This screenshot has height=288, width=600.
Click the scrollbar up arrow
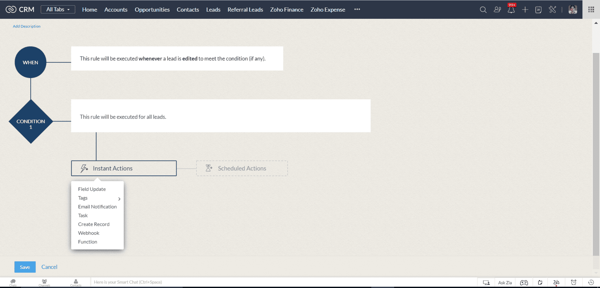coord(596,23)
